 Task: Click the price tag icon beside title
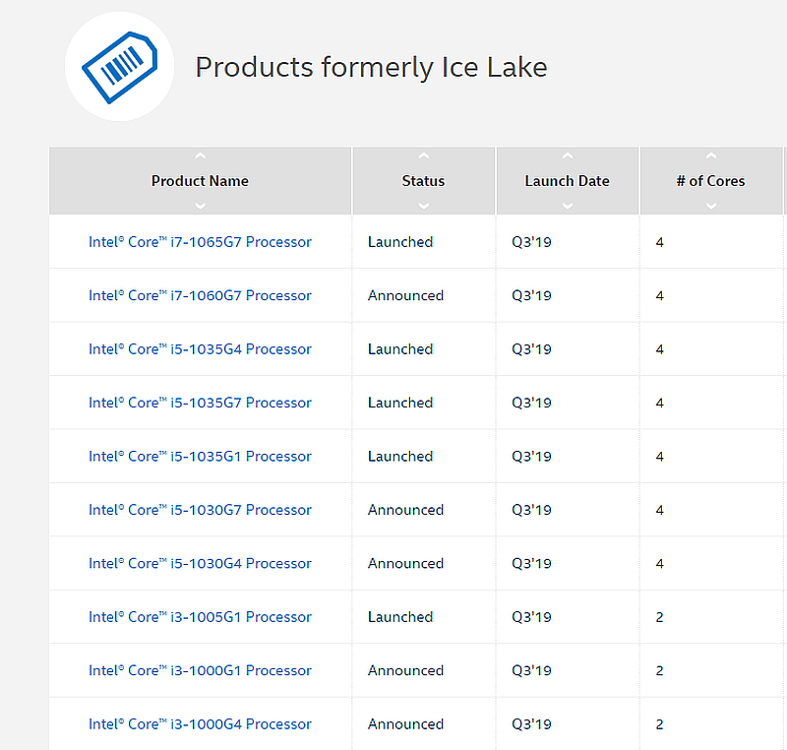[119, 66]
